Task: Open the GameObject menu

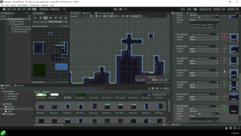Action: (23, 5)
